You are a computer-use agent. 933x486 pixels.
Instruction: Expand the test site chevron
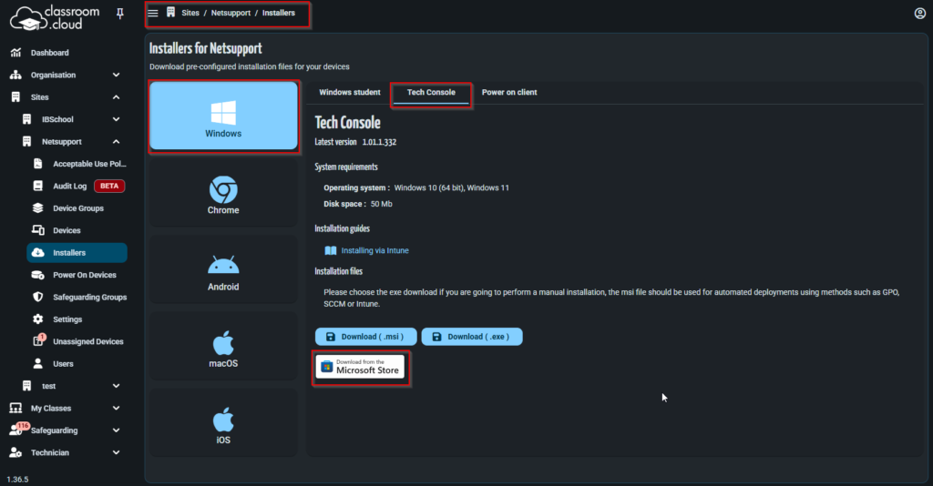116,386
